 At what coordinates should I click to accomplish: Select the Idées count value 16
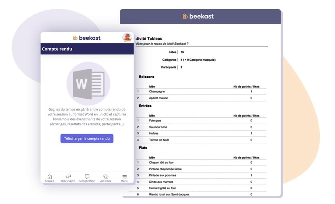point(182,52)
